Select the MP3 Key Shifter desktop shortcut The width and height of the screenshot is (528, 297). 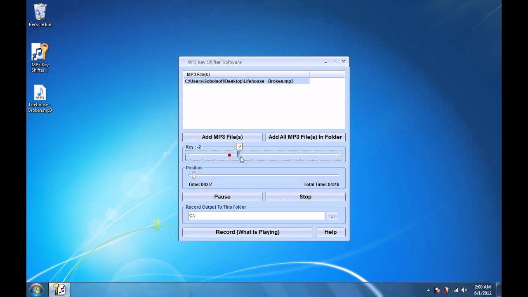click(x=40, y=58)
